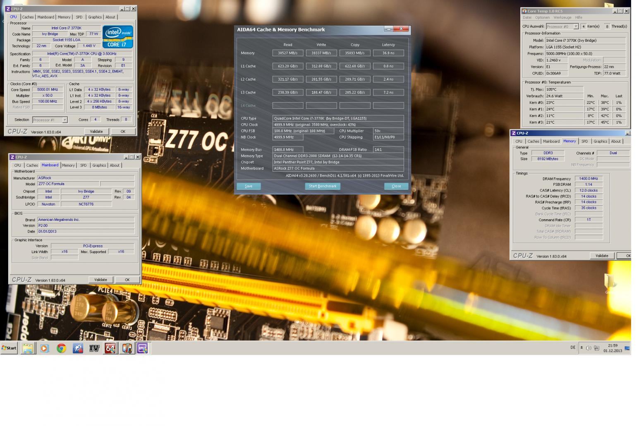The width and height of the screenshot is (639, 426).
Task: Click the Tj. Max 105°C value in Core Temp
Action: [564, 89]
